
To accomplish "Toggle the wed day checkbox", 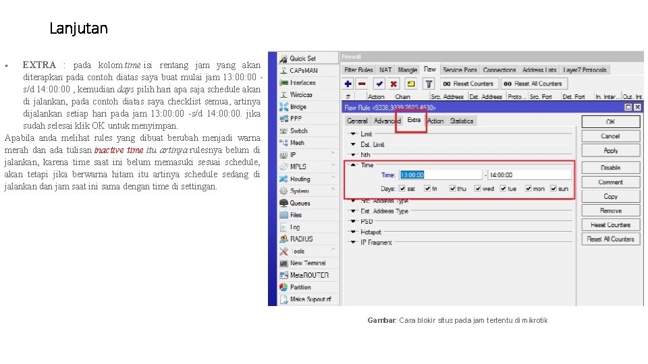I will [478, 189].
